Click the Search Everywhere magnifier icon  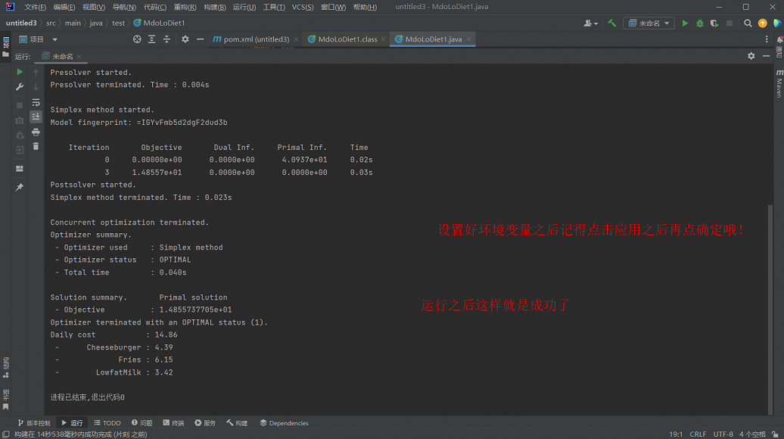point(748,23)
